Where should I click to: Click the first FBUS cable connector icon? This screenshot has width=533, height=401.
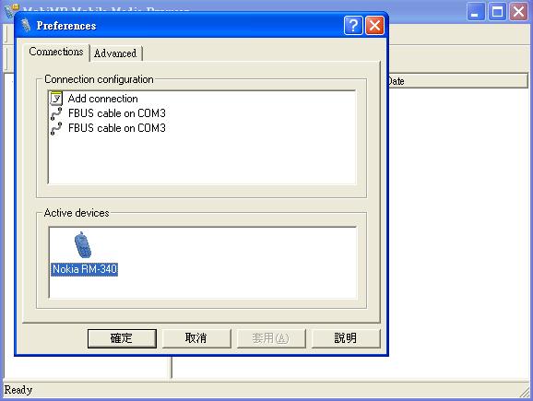[x=56, y=113]
